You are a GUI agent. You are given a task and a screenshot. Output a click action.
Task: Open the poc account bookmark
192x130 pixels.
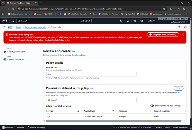[156, 14]
